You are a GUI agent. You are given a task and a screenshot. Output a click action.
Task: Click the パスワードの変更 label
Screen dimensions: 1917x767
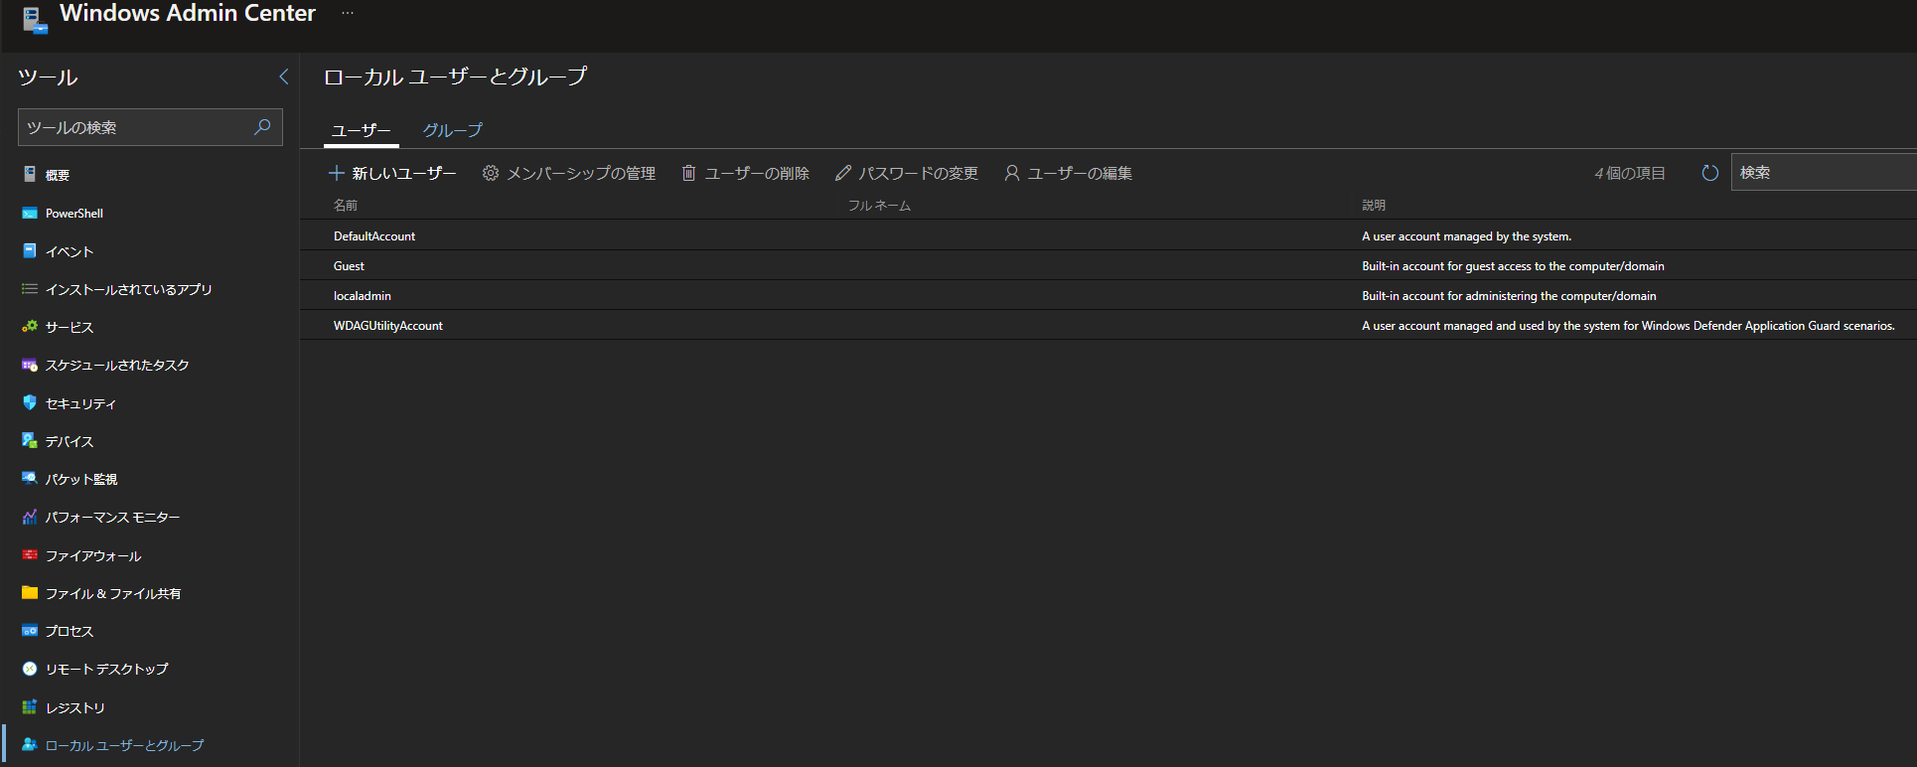[919, 173]
